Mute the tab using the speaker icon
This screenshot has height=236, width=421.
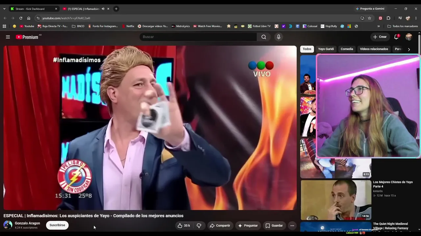point(103,9)
